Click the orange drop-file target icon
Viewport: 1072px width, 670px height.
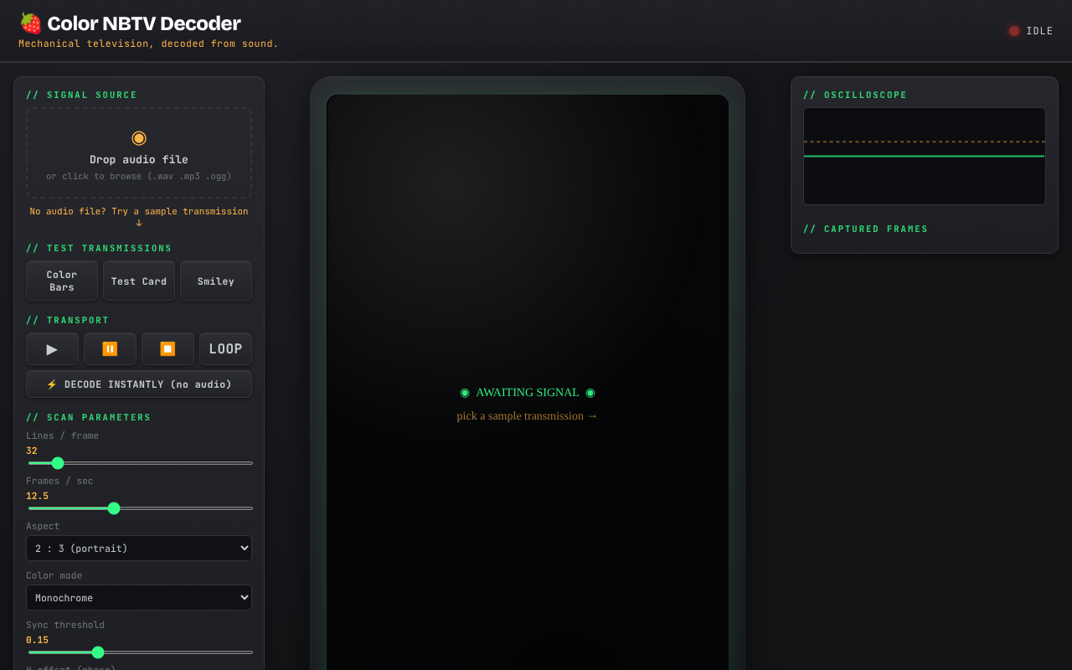pyautogui.click(x=139, y=138)
